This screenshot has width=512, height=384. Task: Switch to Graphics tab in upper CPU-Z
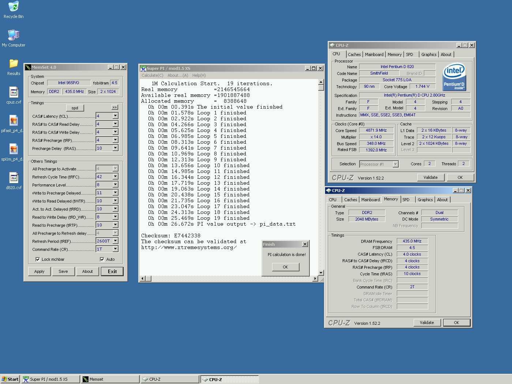(x=429, y=54)
